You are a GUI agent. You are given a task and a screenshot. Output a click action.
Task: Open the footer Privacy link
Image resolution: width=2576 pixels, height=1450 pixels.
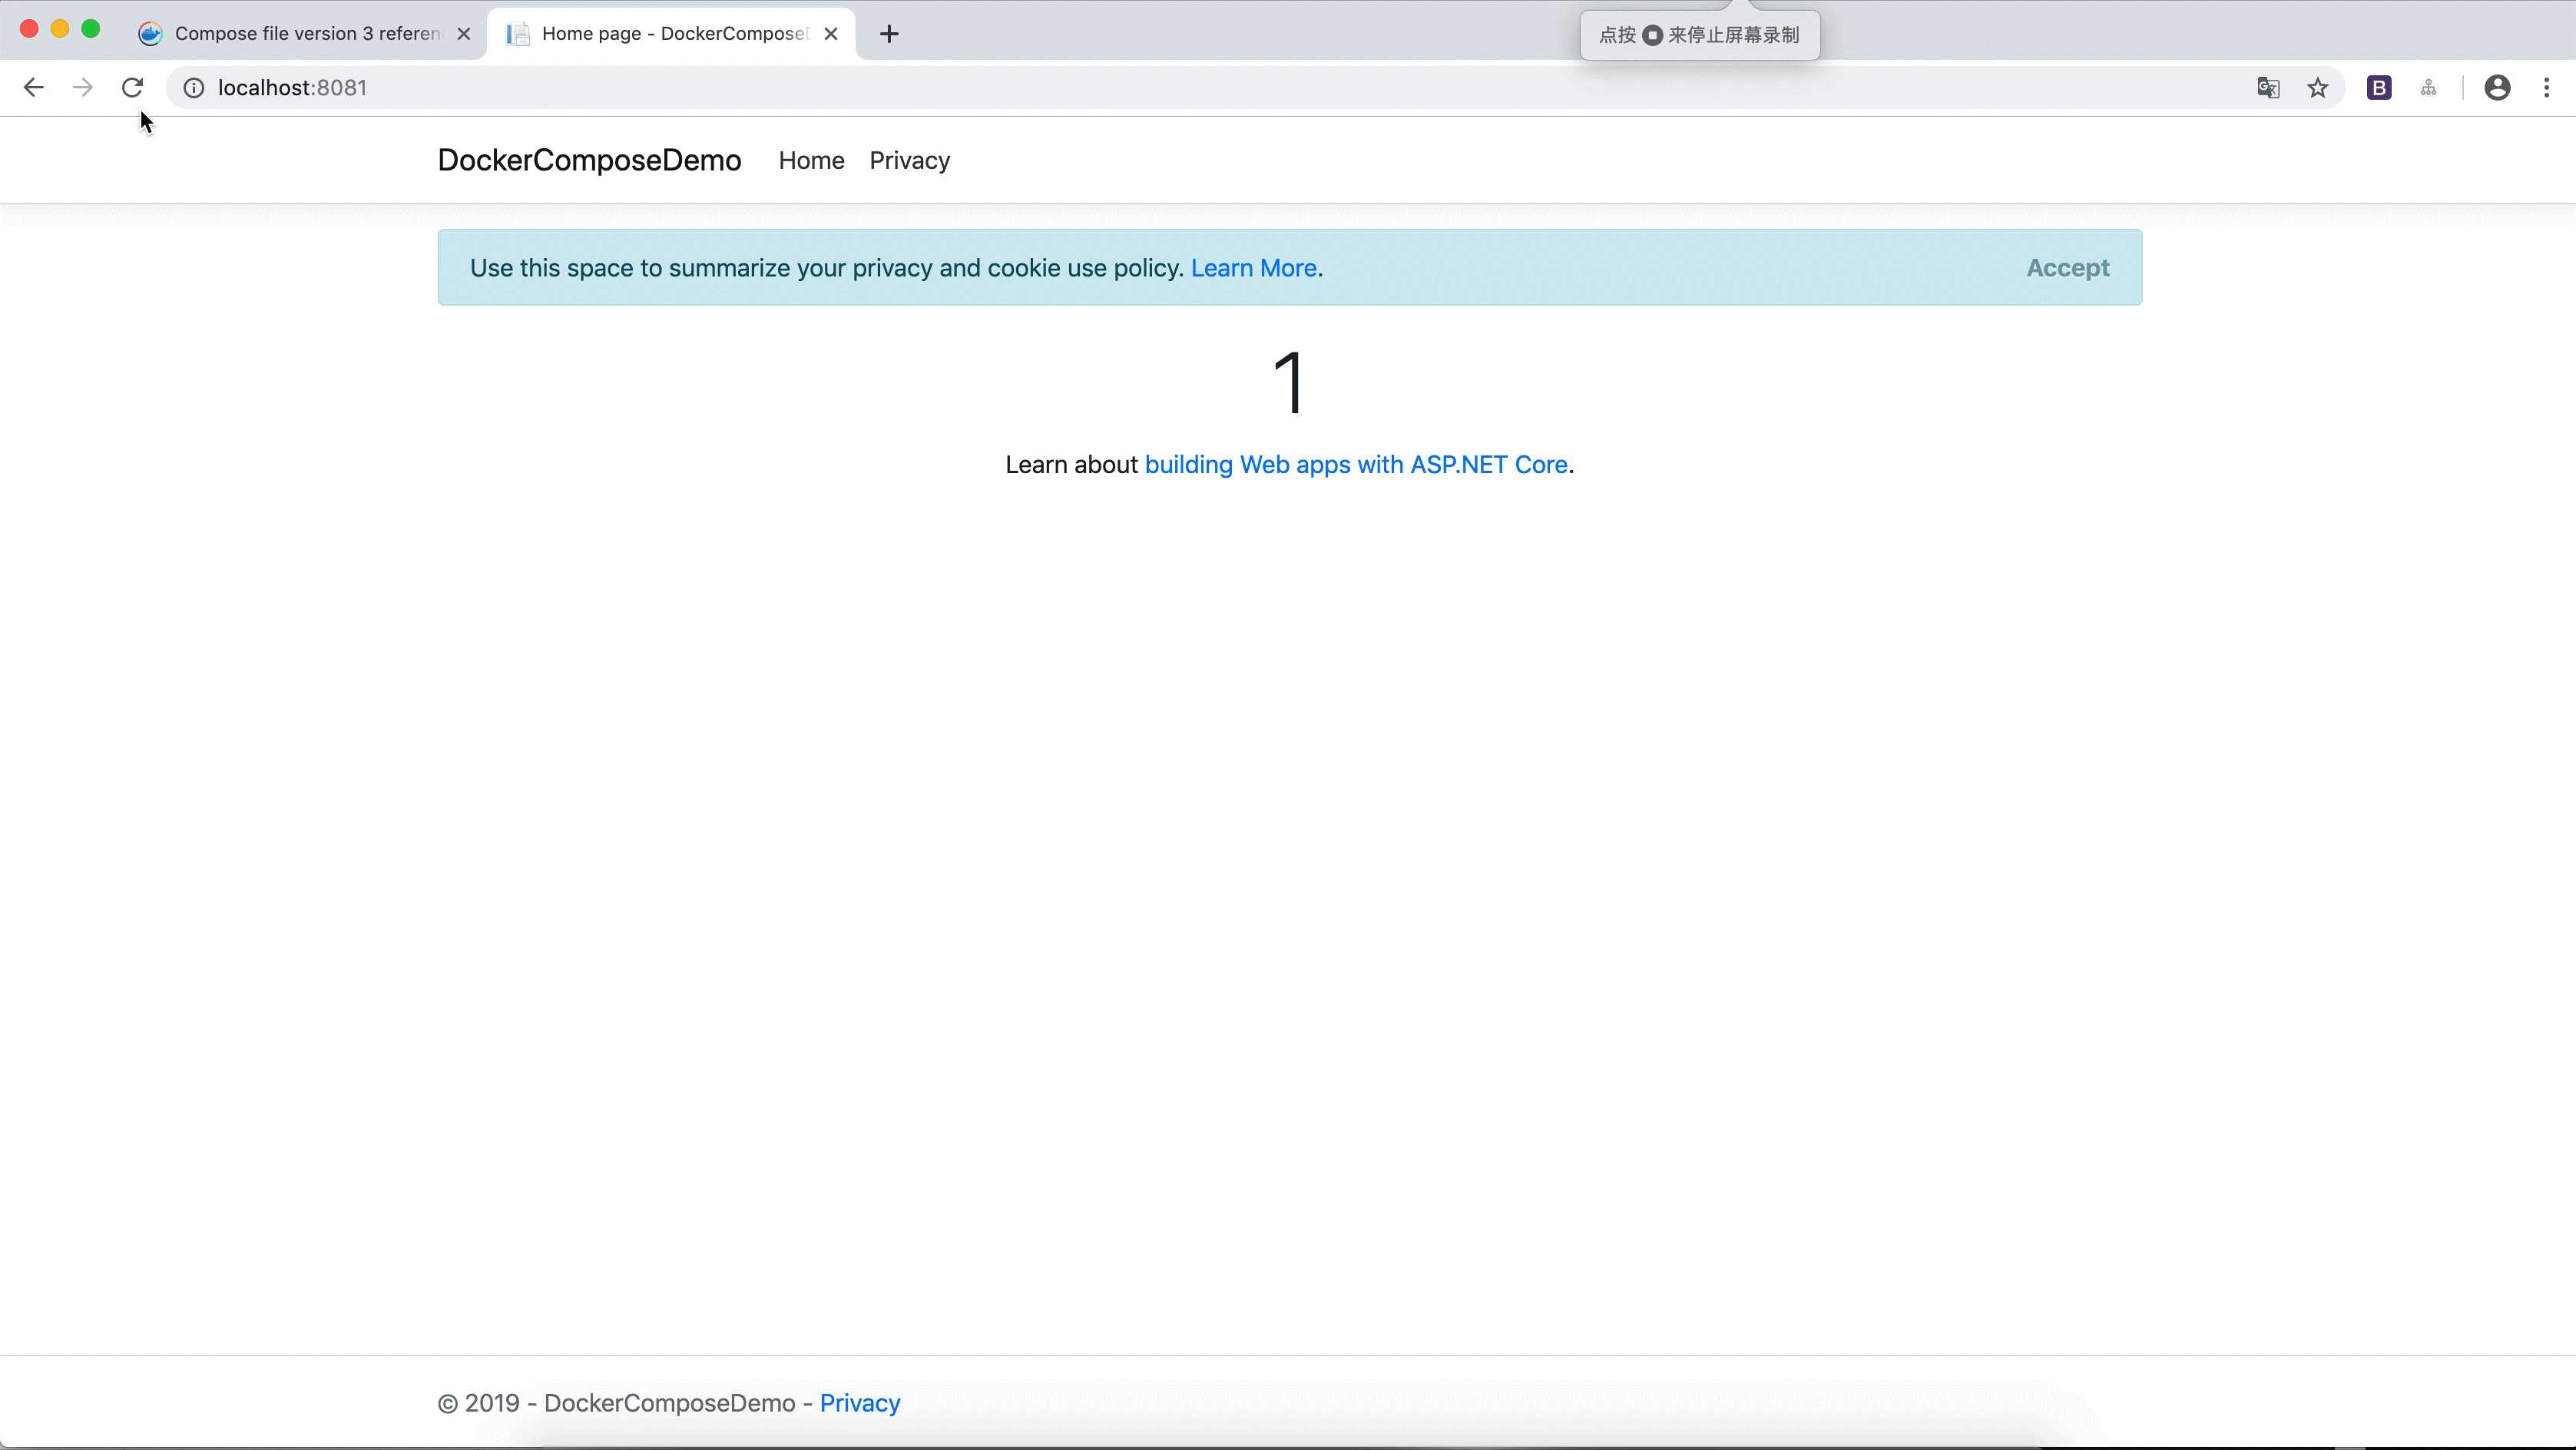[860, 1403]
